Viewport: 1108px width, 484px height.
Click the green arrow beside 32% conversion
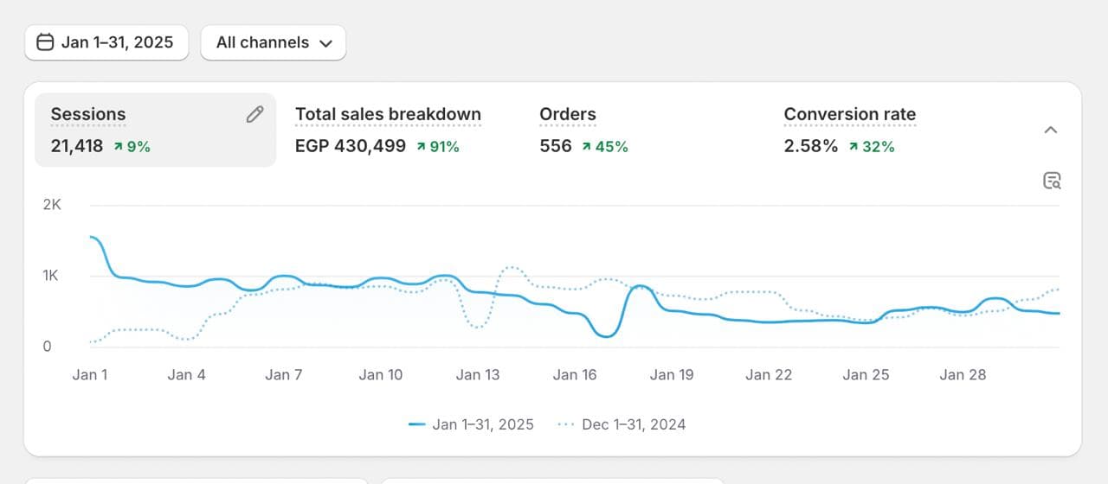(854, 147)
